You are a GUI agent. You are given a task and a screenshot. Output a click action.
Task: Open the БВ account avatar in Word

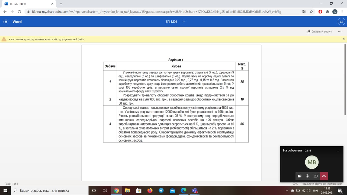[x=341, y=22]
